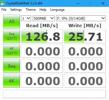This screenshot has width=109, height=100.
Task: Run all benchmarks with All button
Action: tap(12, 21)
